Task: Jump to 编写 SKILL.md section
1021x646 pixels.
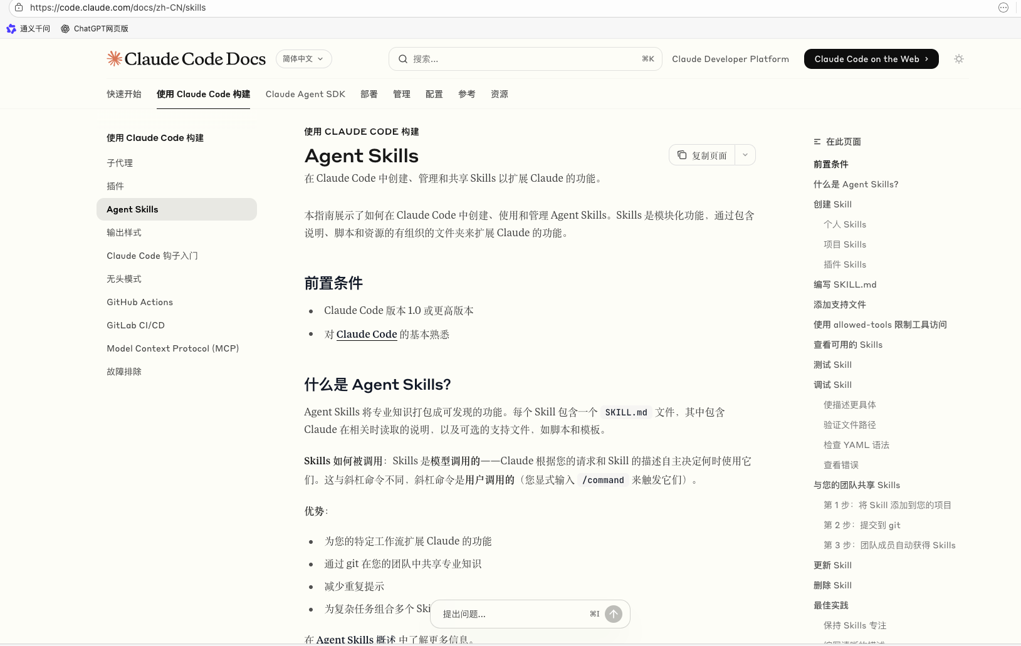Action: tap(844, 284)
